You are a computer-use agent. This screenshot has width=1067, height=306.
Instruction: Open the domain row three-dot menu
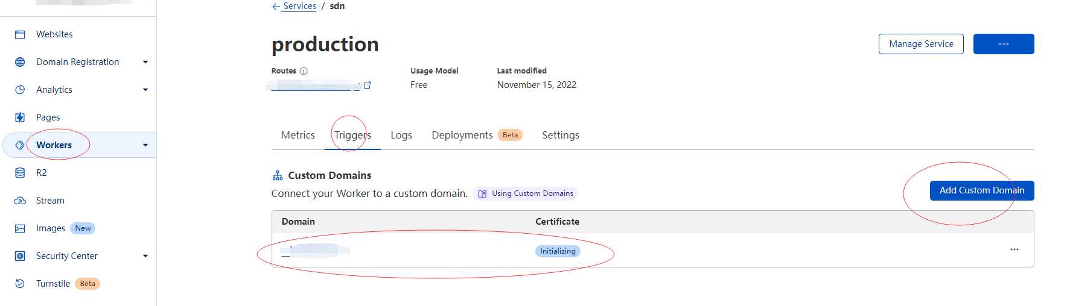pyautogui.click(x=1014, y=249)
